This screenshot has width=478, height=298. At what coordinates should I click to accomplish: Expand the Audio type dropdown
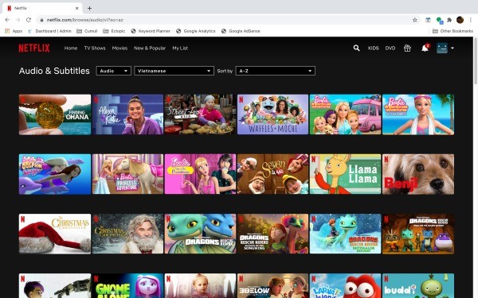tap(114, 71)
